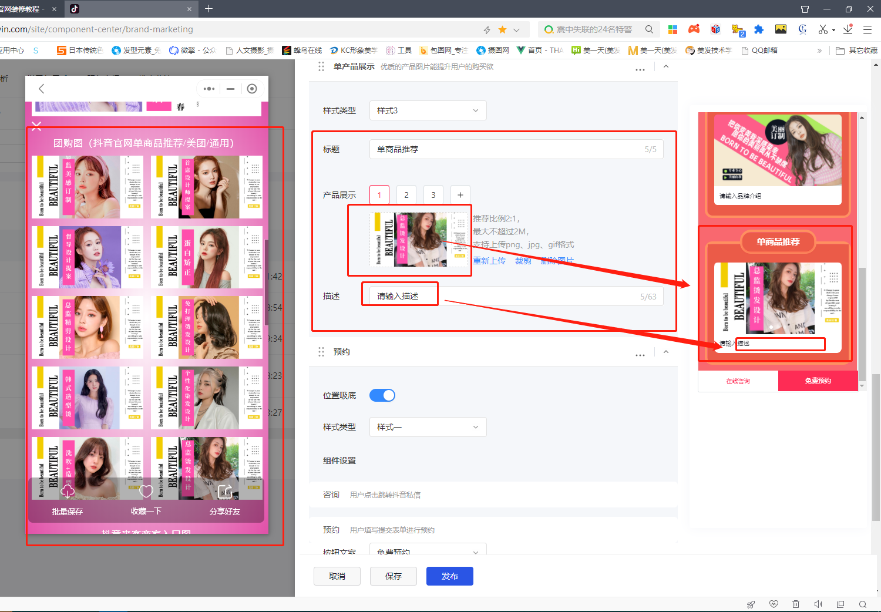Screen dimensions: 881x612
Task: Open the 蜂鸟在线 bookmark
Action: pyautogui.click(x=302, y=51)
